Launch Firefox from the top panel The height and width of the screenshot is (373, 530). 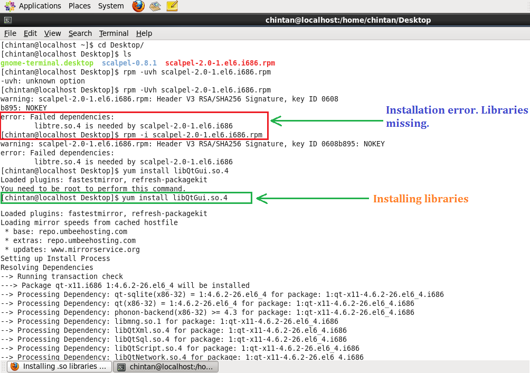click(137, 6)
